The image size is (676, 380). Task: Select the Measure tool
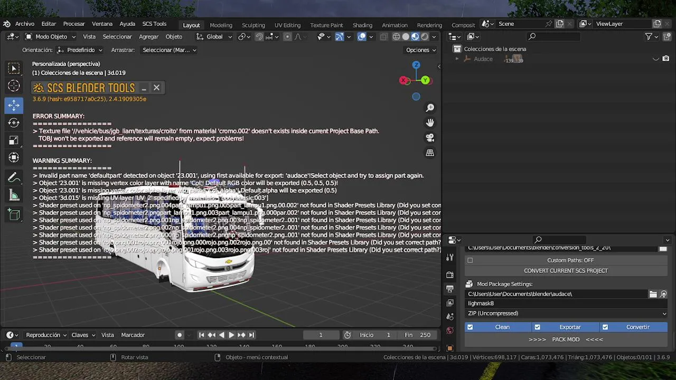coord(14,196)
